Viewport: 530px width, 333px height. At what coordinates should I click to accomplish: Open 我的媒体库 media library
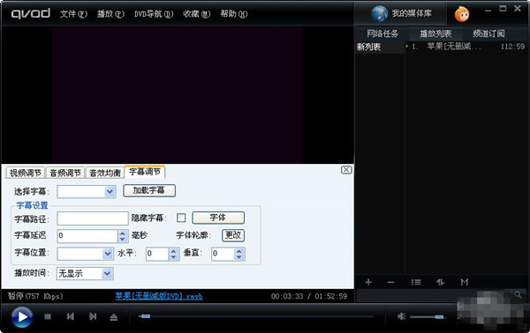tap(401, 13)
